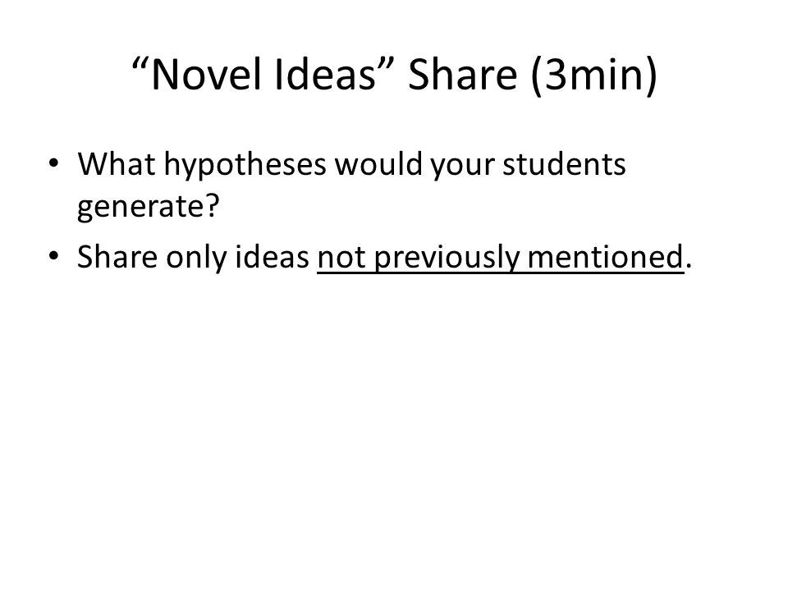Select the underlined text "not previously mentioned"

pyautogui.click(x=501, y=258)
